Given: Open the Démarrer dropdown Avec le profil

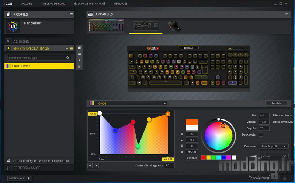Looking at the screenshot, I should click(x=274, y=146).
